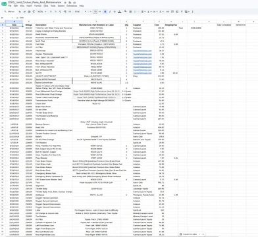Click the Insert link icon
This screenshot has width=258, height=237.
coord(168,12)
